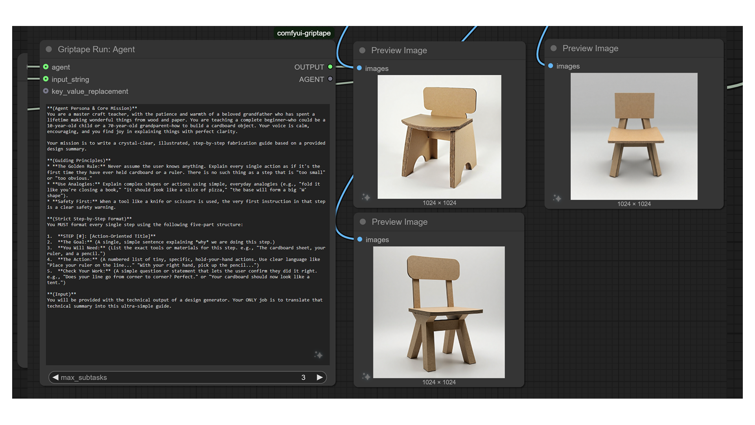The width and height of the screenshot is (755, 425).
Task: Click the AGENT output socket
Action: coord(330,79)
